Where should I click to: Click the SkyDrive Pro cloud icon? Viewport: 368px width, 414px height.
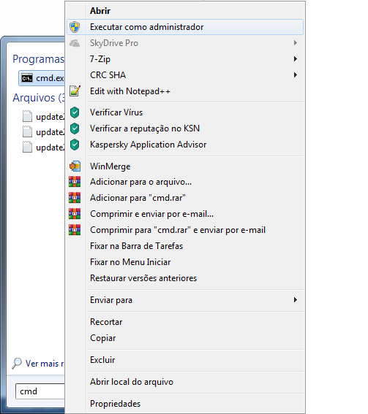[75, 43]
